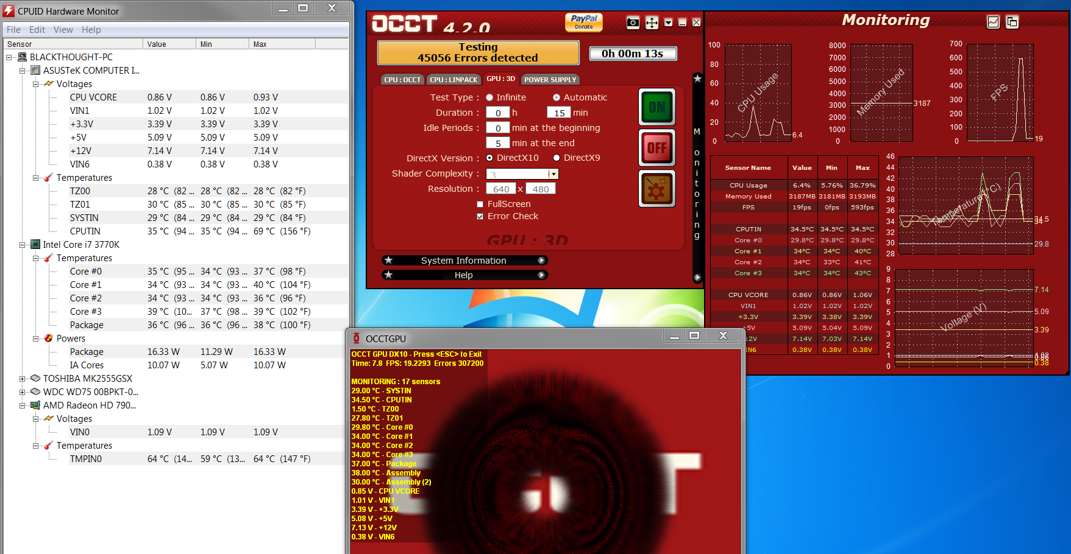The image size is (1071, 554).
Task: Stop the test with red OFF button
Action: coord(656,148)
